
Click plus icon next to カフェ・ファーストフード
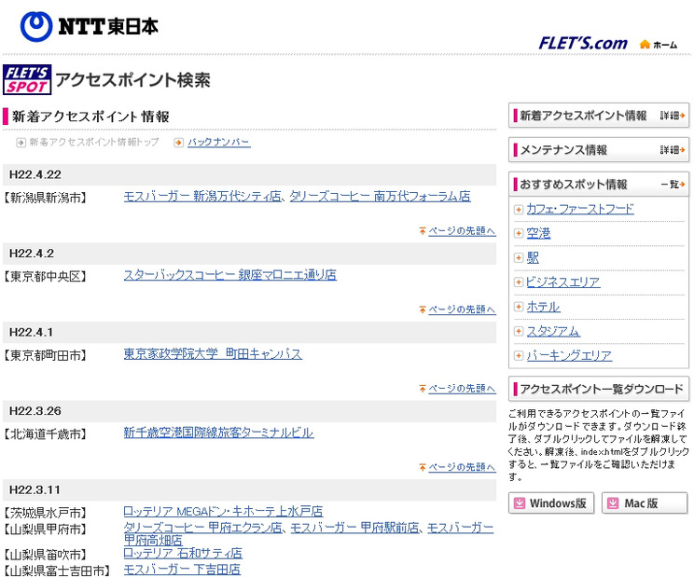[519, 209]
